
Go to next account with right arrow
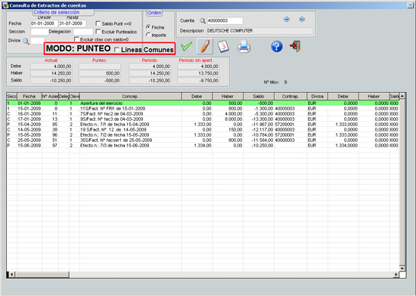[302, 20]
